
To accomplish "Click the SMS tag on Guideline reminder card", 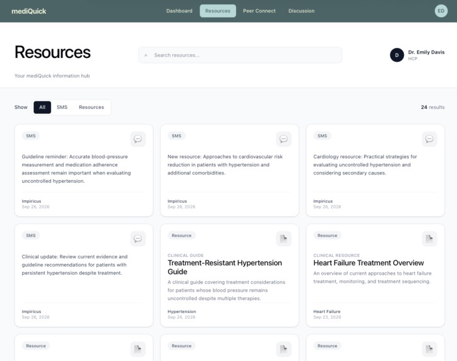I will tap(31, 136).
